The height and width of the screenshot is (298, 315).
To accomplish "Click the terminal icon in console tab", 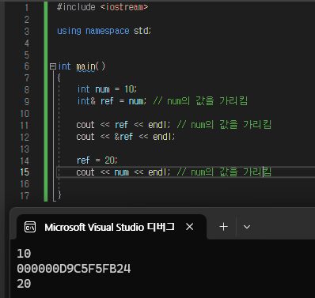I will [x=30, y=227].
